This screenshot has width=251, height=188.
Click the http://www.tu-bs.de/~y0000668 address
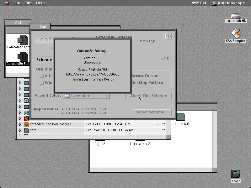93,74
